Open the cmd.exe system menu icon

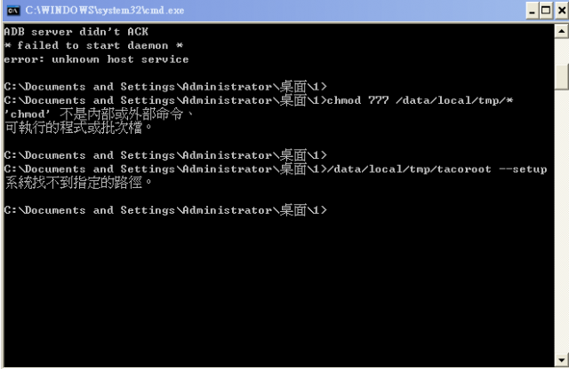click(x=13, y=11)
